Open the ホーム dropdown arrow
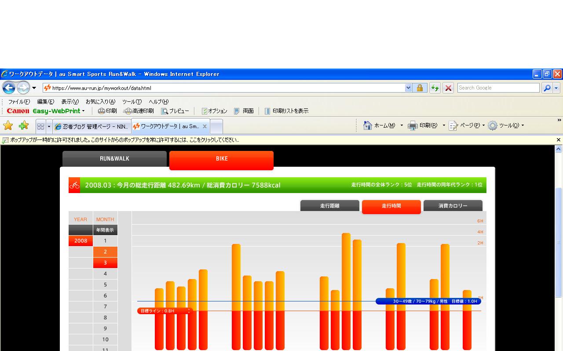Image resolution: width=563 pixels, height=351 pixels. tap(402, 125)
